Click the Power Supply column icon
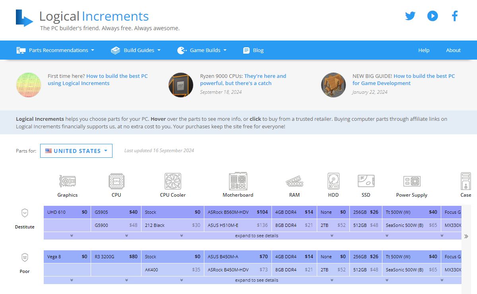 (x=412, y=182)
